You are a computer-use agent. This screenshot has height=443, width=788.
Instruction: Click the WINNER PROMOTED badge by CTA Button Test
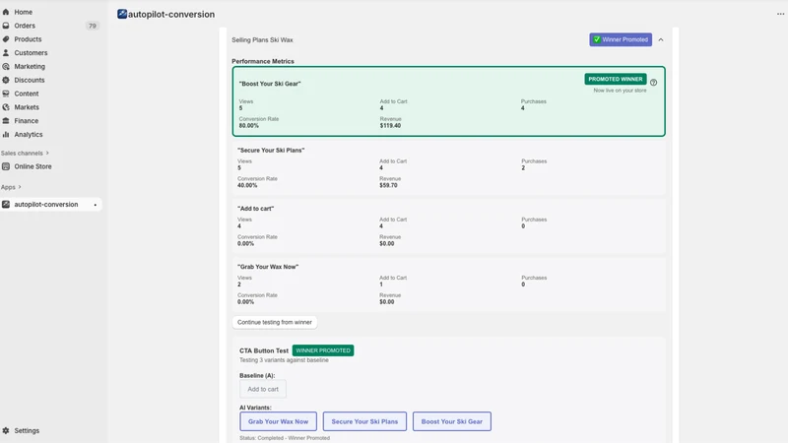pyautogui.click(x=323, y=350)
